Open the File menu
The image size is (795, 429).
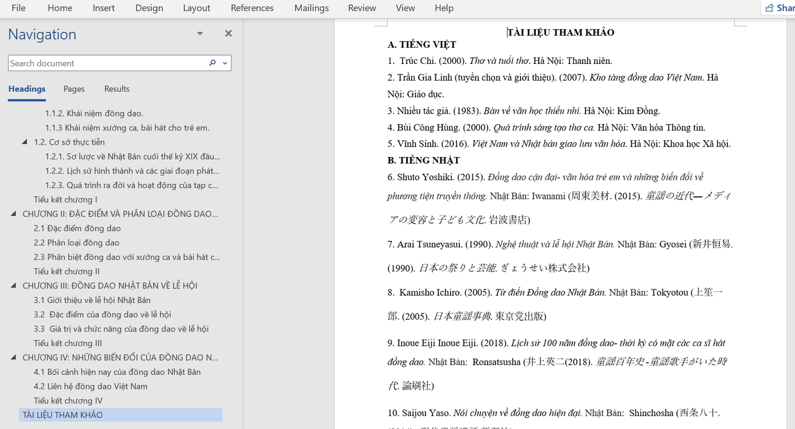[x=19, y=8]
